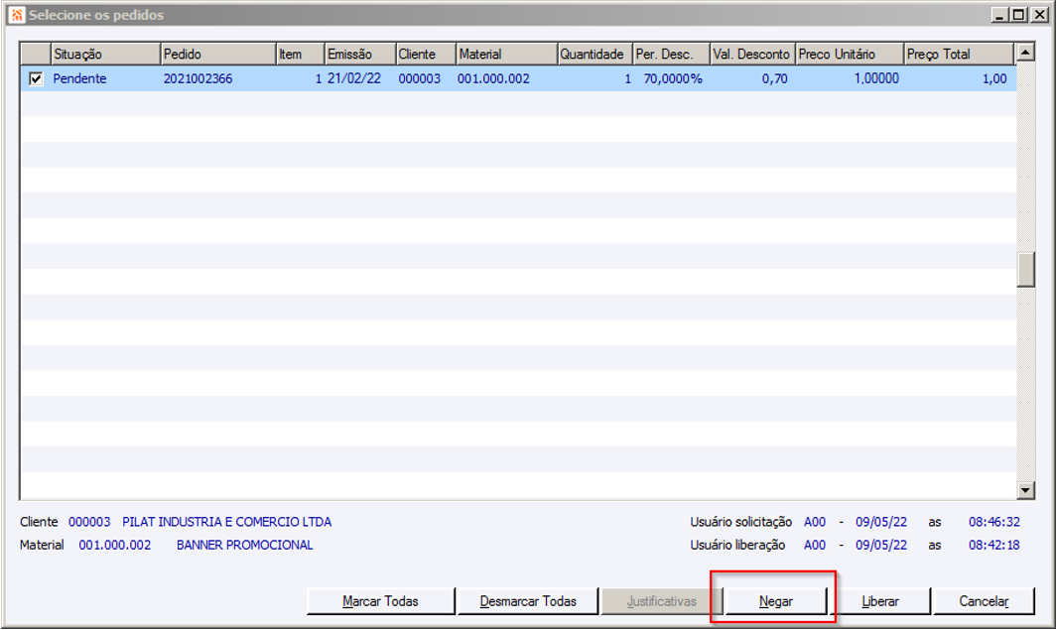Click the Emissão column header
Viewport: 1057px width, 630px height.
(x=360, y=54)
